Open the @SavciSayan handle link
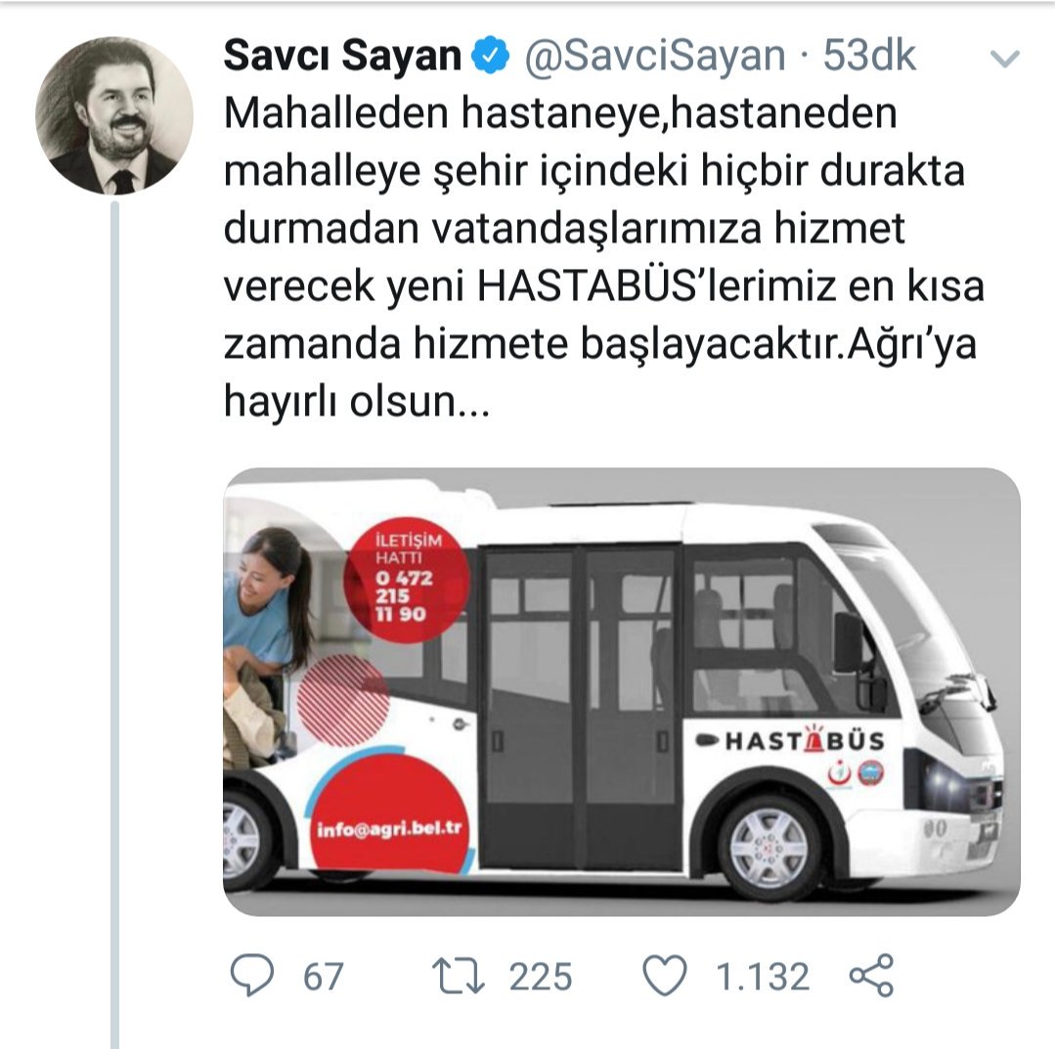The width and height of the screenshot is (1055, 1049). click(x=655, y=55)
